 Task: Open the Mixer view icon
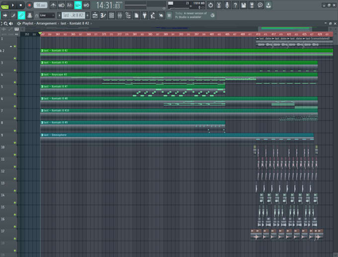point(120,15)
